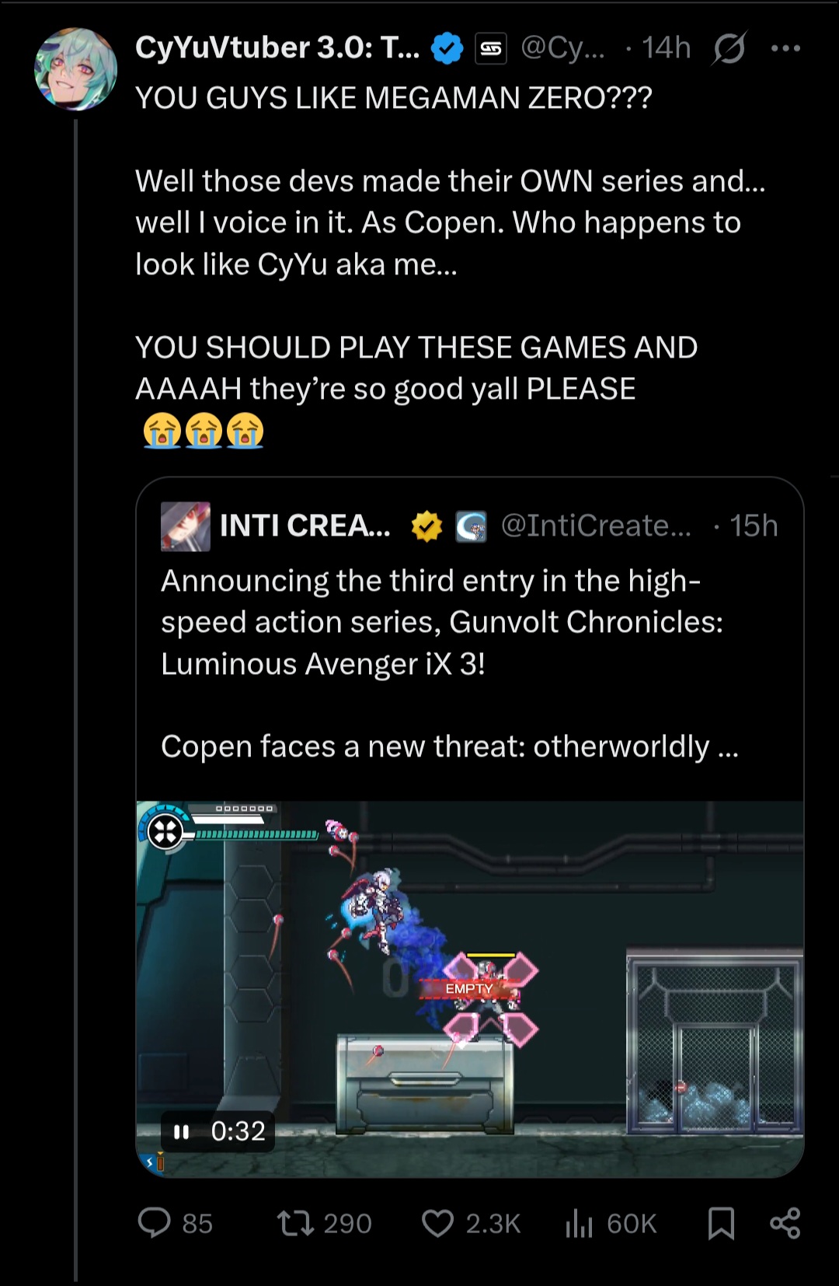
Task: View post analytics showing 60K views
Action: click(611, 1223)
